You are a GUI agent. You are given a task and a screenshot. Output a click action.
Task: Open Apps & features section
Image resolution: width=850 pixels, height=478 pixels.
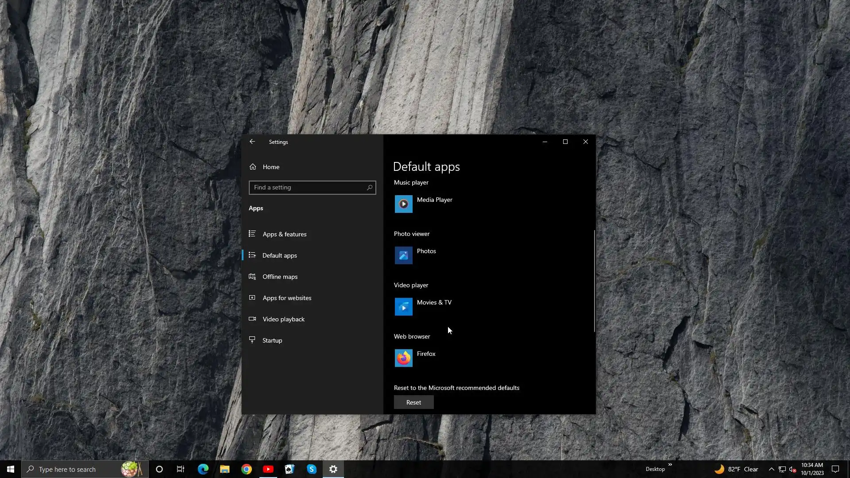point(284,234)
